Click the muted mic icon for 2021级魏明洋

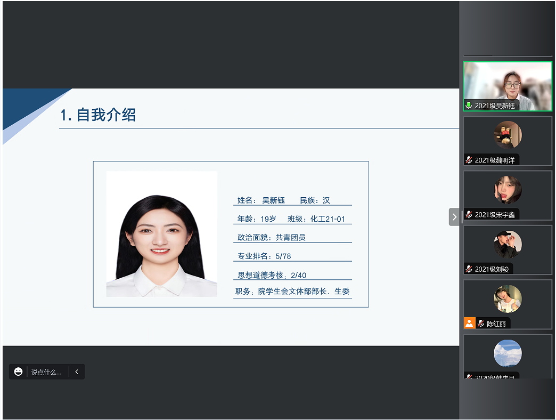tap(469, 160)
